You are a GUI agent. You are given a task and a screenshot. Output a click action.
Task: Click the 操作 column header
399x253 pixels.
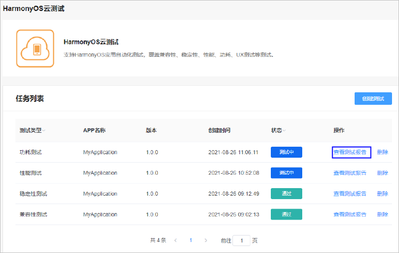[x=339, y=130]
